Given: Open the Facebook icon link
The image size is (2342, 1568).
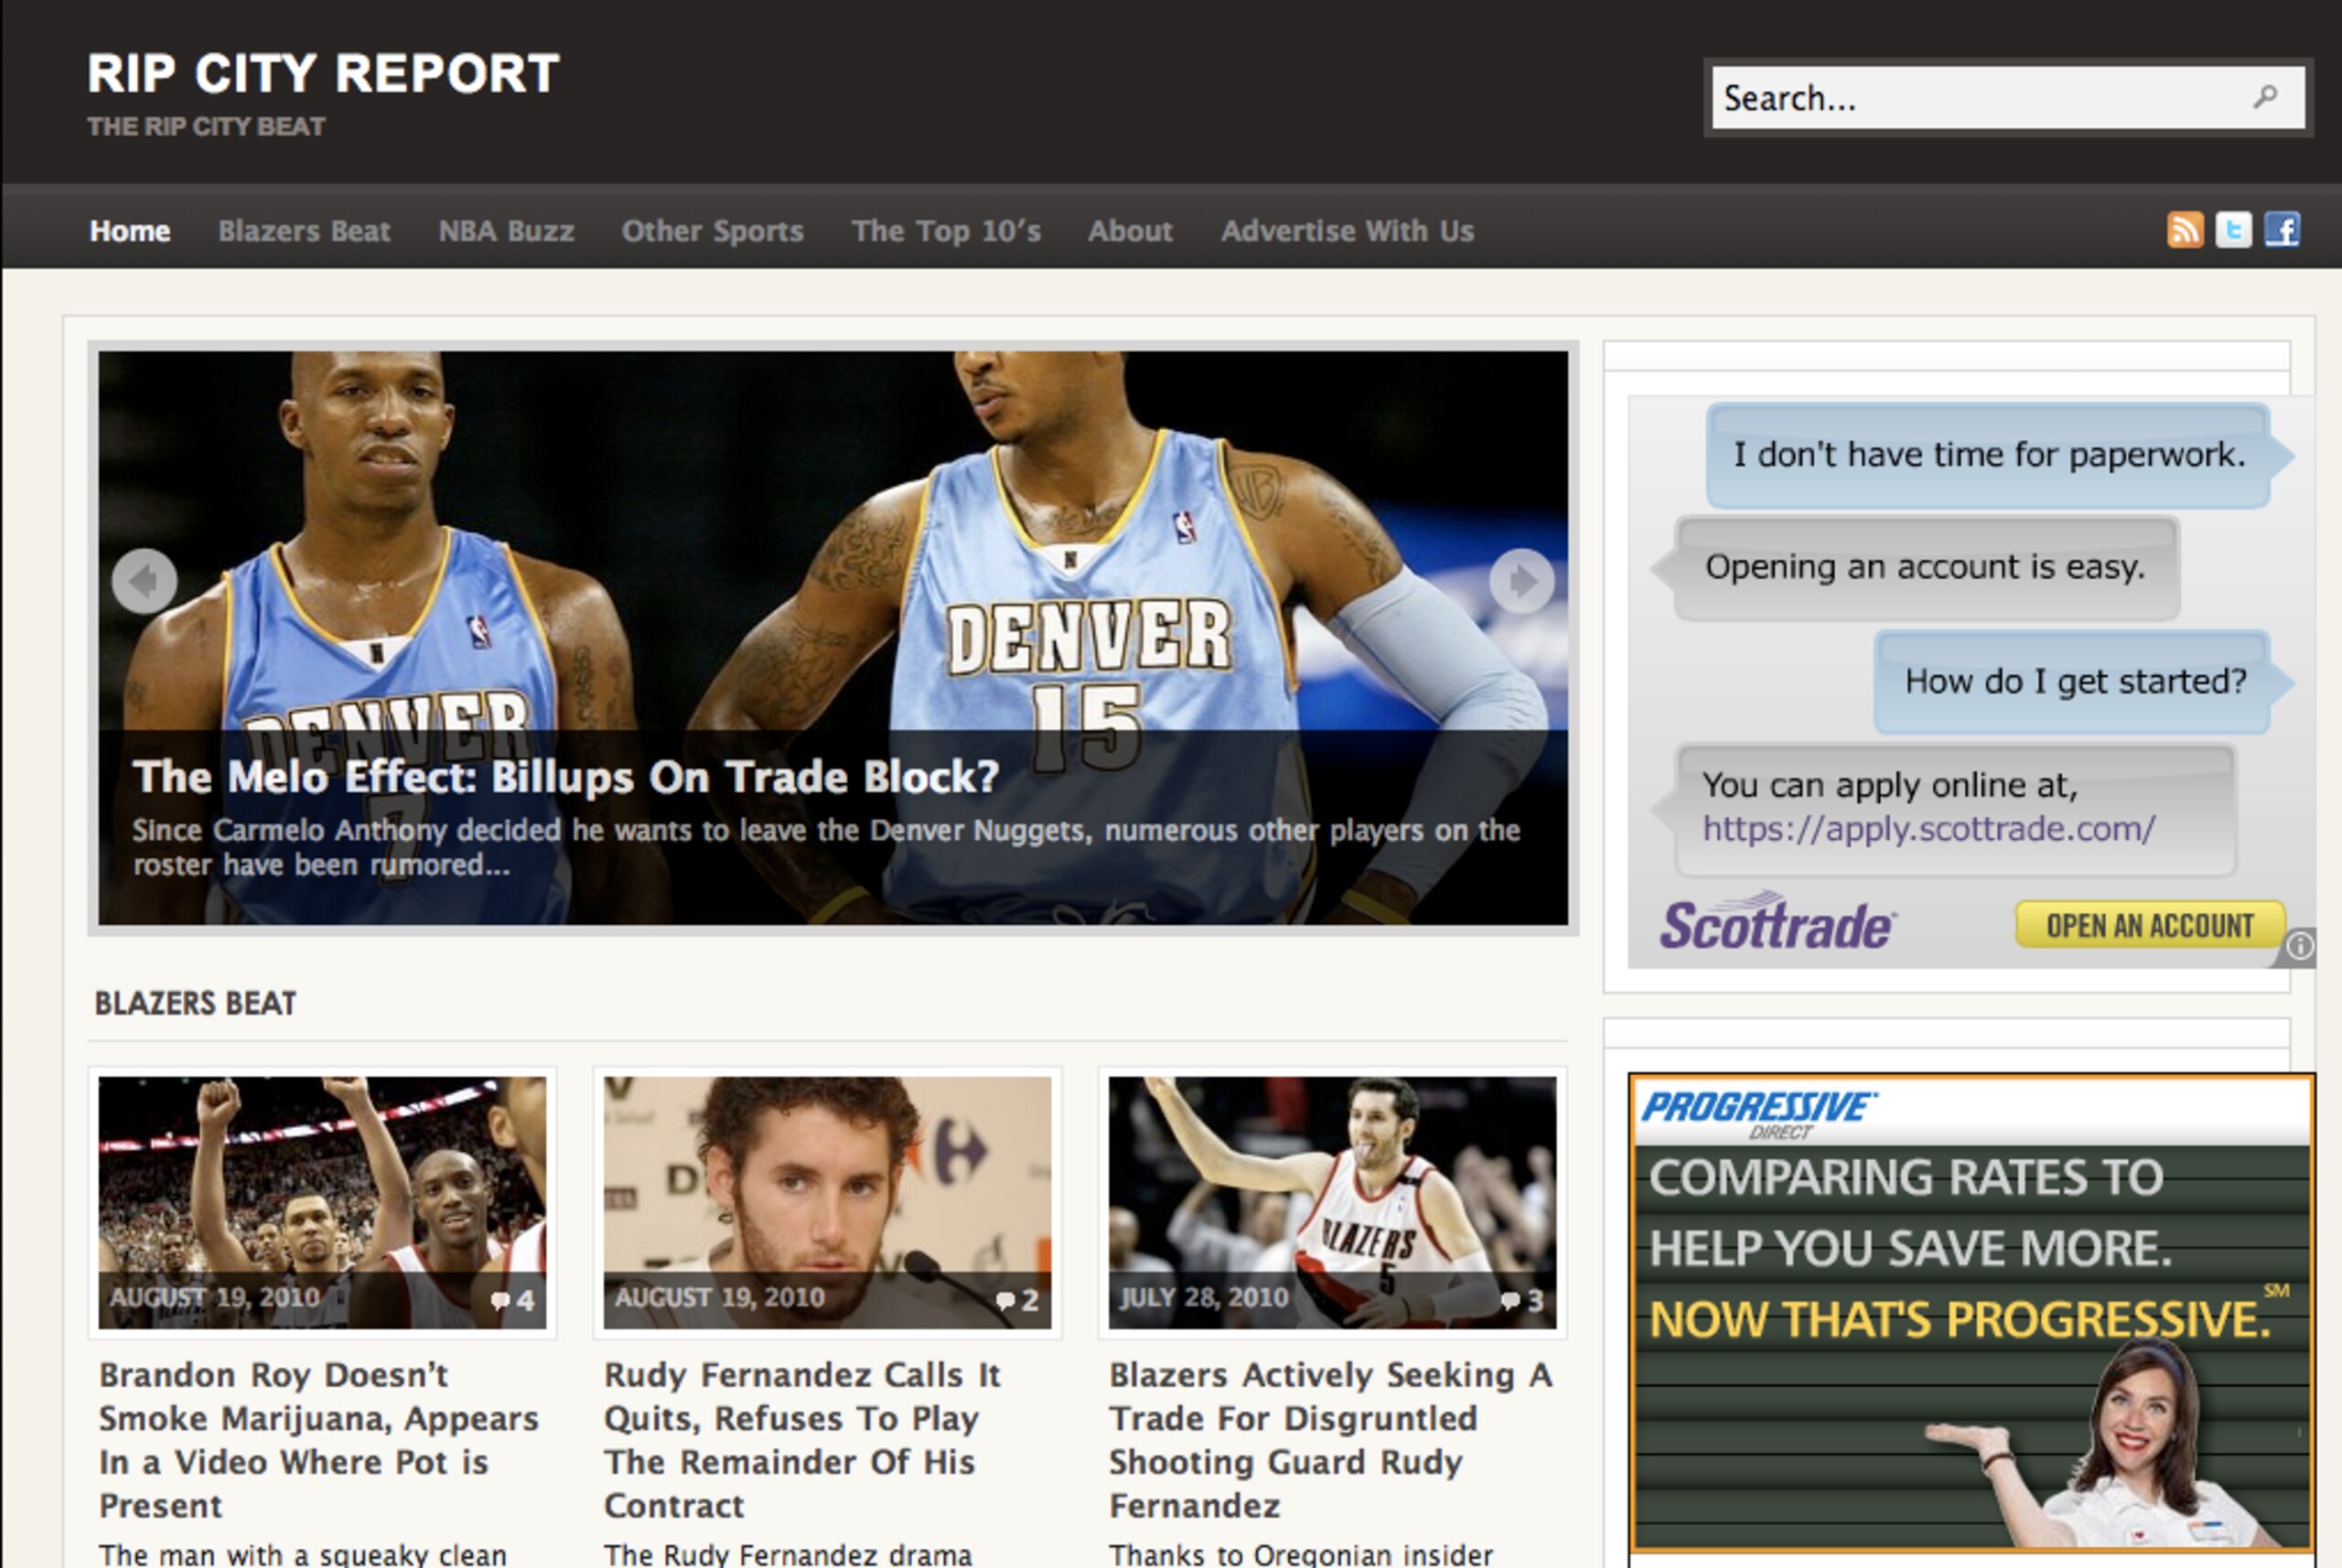Looking at the screenshot, I should click(2282, 230).
